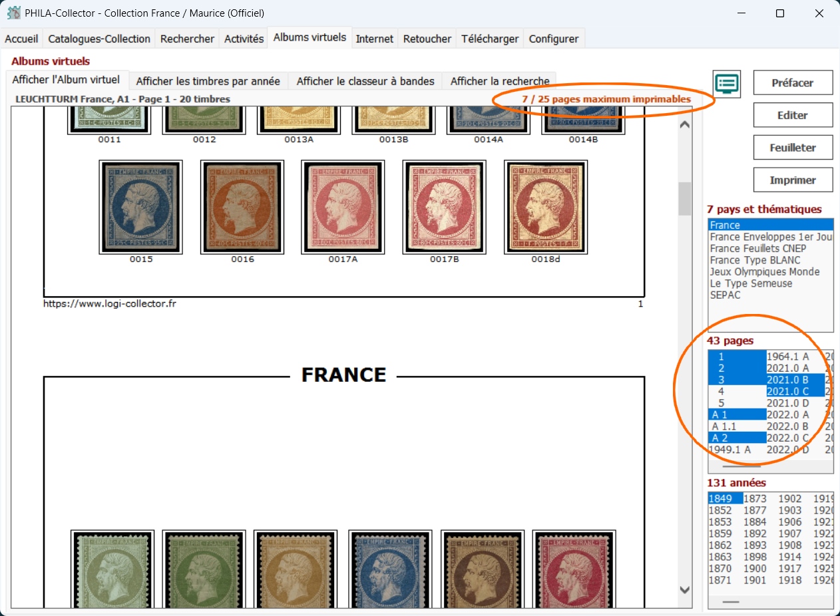Viewport: 840px width, 616px height.
Task: Select page A 1.1 in pages list
Action: pos(737,426)
